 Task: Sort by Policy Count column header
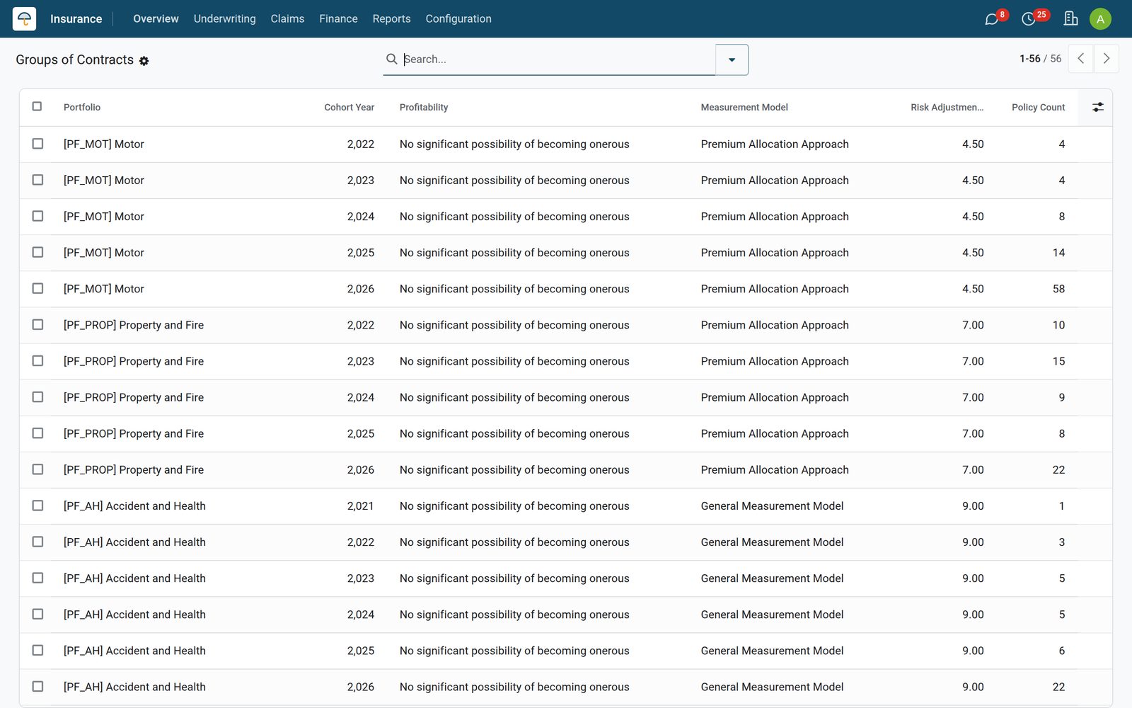tap(1038, 107)
